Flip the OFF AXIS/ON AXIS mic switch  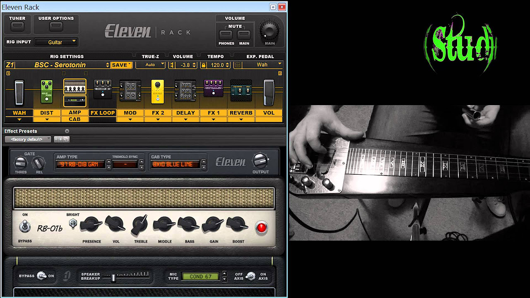(x=251, y=276)
